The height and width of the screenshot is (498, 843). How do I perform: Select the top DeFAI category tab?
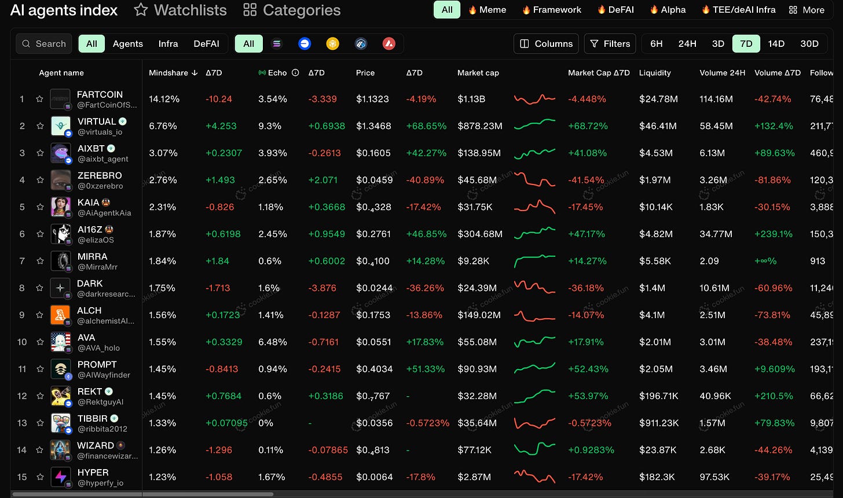coord(615,10)
